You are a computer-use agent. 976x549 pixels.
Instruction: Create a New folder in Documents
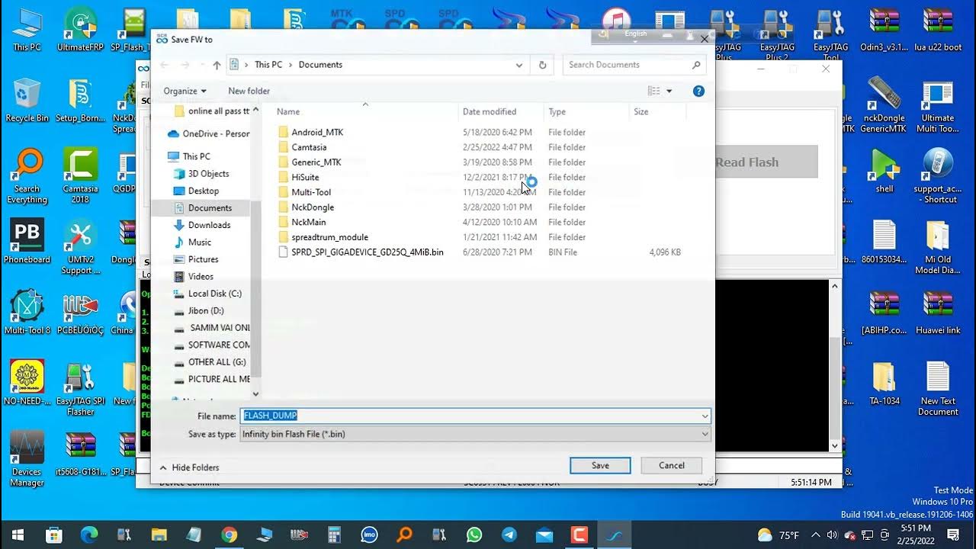(x=249, y=91)
